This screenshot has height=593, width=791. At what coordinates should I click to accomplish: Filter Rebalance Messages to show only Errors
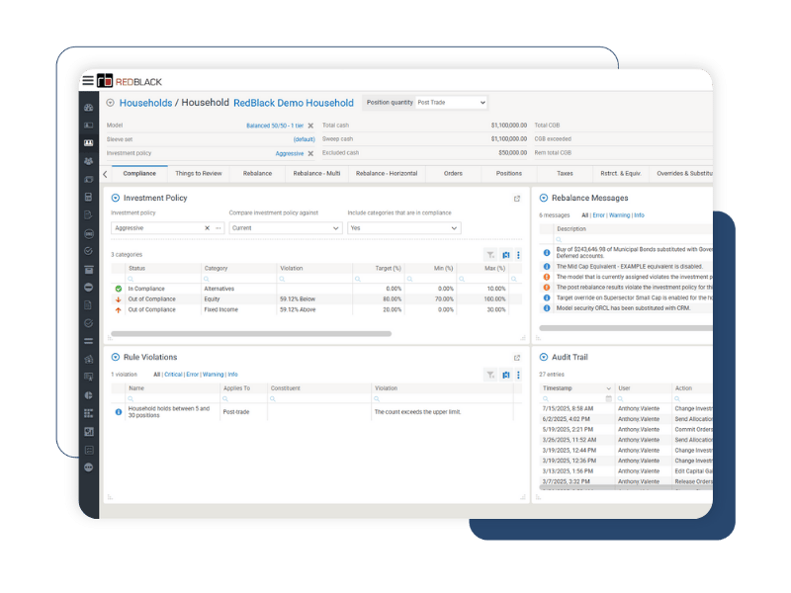coord(599,216)
